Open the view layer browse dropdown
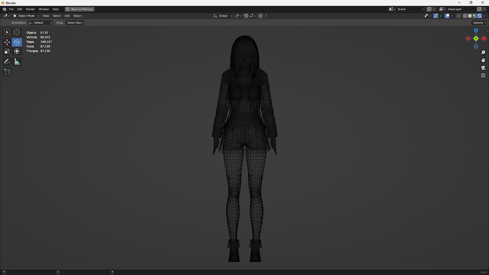The width and height of the screenshot is (489, 275). click(x=442, y=9)
